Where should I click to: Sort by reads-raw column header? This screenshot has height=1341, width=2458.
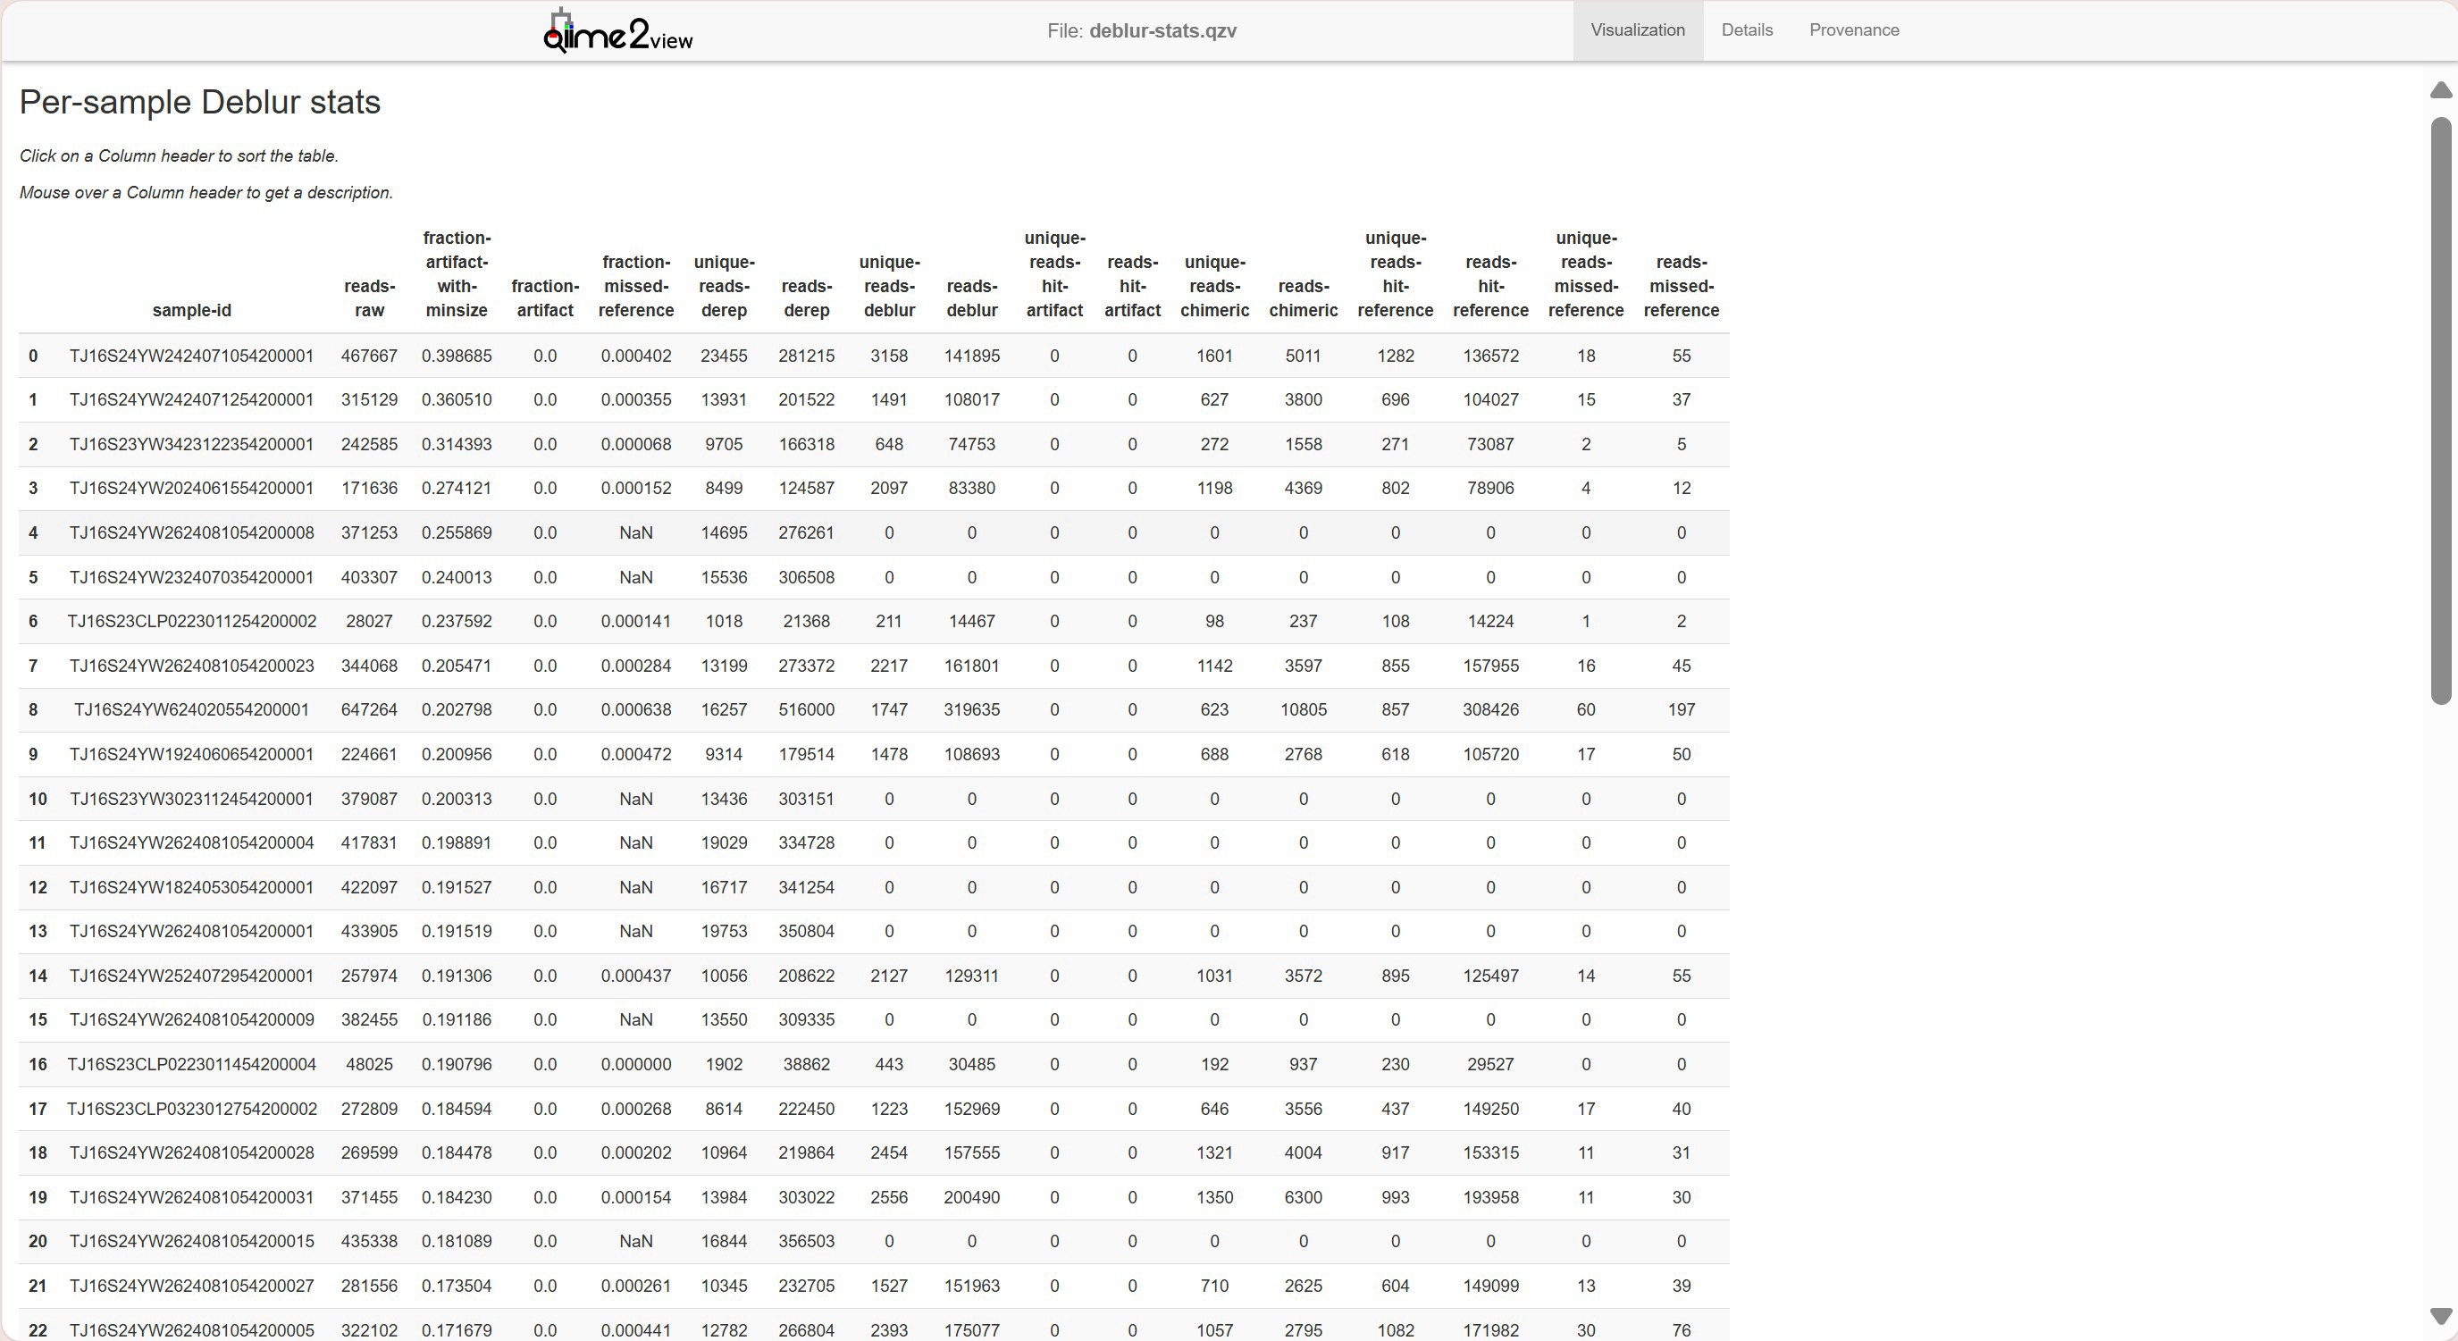[369, 298]
